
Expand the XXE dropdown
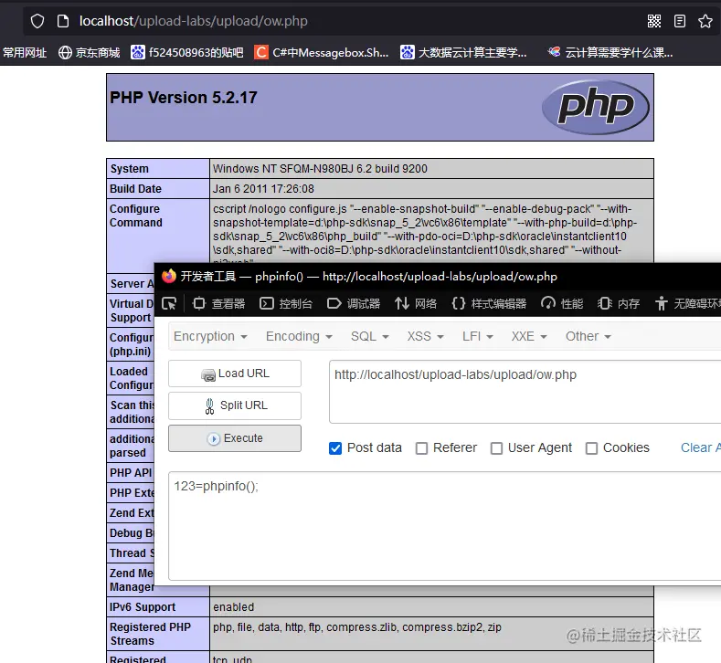pos(529,336)
